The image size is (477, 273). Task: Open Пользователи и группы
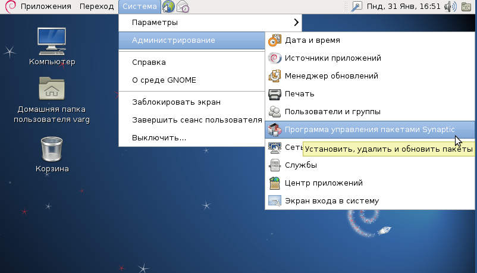click(369, 111)
